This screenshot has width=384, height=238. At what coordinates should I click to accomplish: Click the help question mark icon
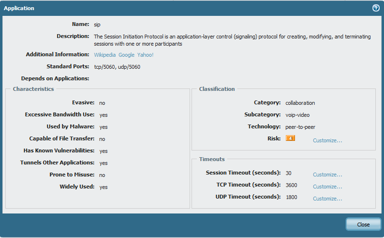pyautogui.click(x=376, y=8)
